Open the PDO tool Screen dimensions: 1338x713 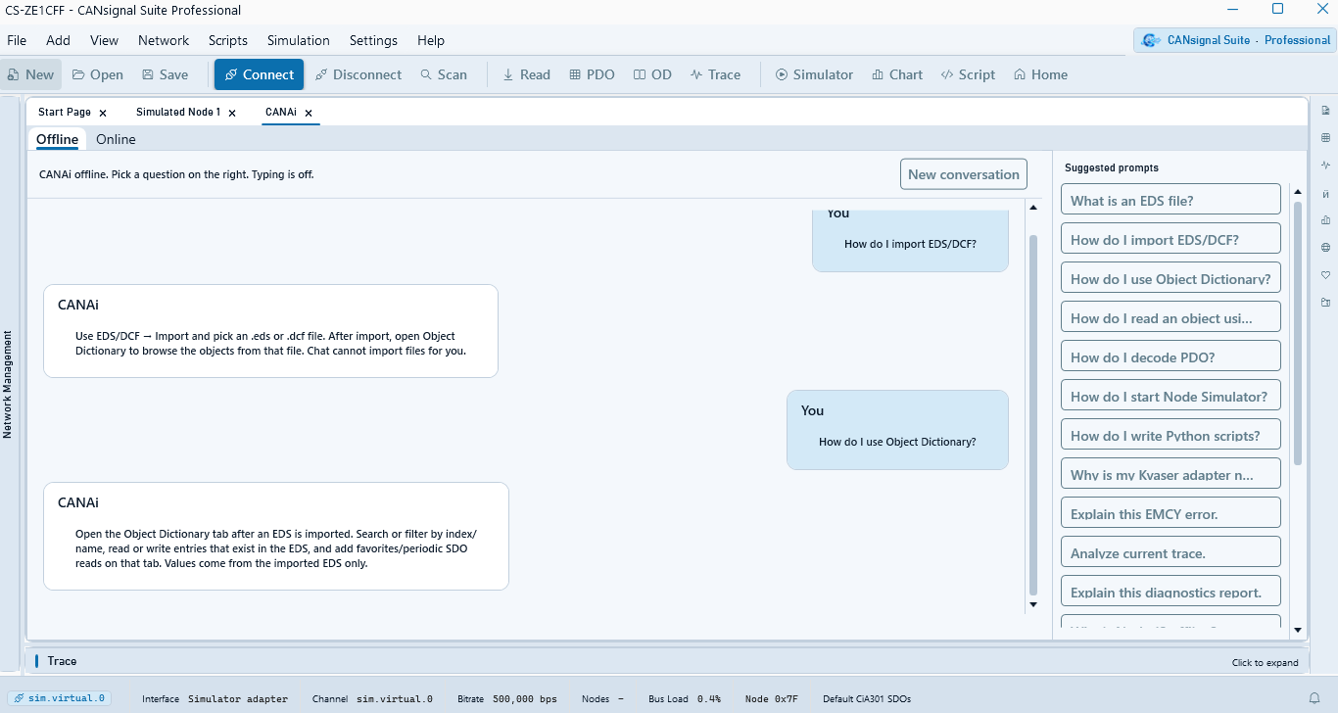pyautogui.click(x=593, y=74)
